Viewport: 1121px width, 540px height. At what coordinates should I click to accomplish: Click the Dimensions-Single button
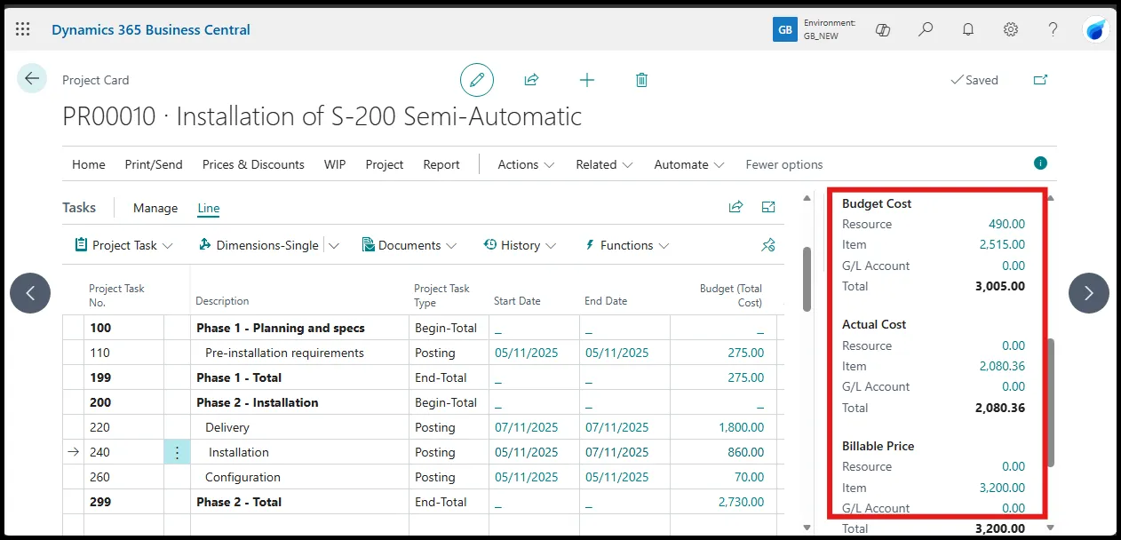click(x=258, y=245)
